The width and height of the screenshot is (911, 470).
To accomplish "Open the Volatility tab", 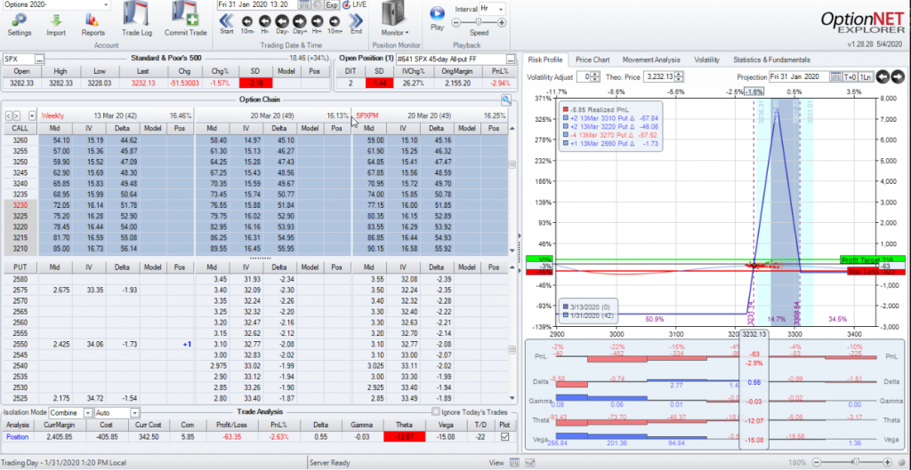I will point(706,60).
